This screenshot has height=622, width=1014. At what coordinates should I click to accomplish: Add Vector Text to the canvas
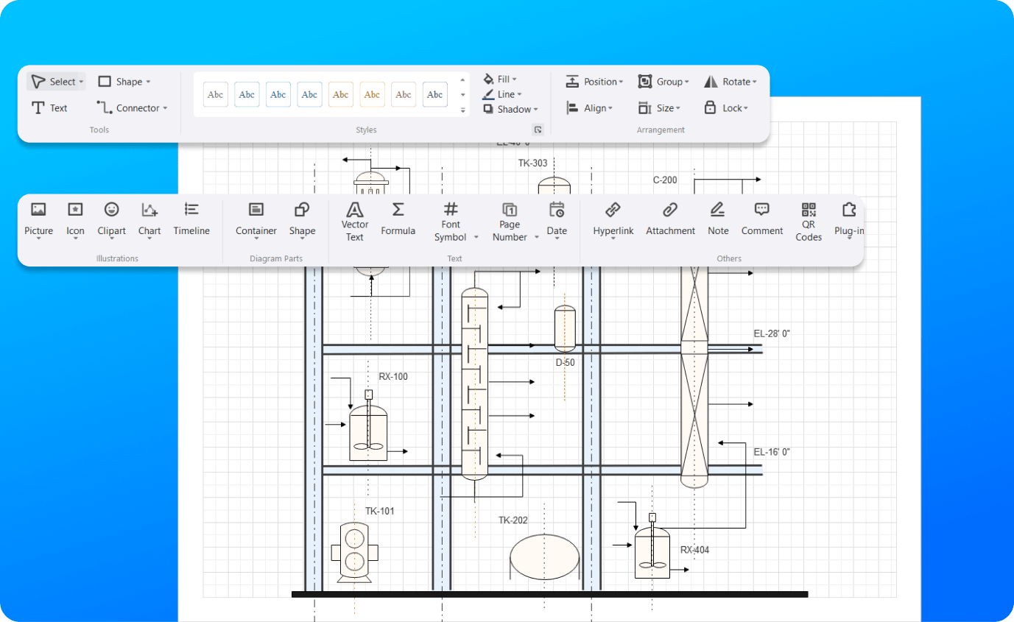(354, 218)
